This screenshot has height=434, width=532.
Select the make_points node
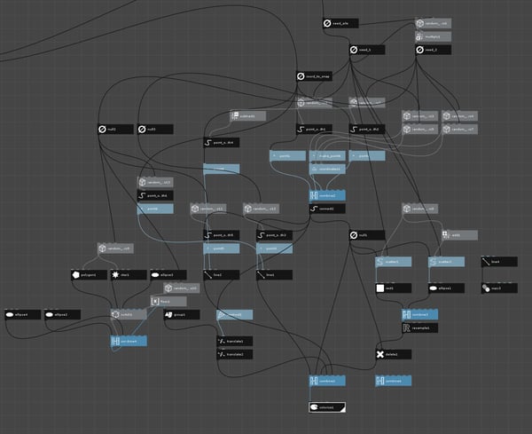(x=327, y=156)
